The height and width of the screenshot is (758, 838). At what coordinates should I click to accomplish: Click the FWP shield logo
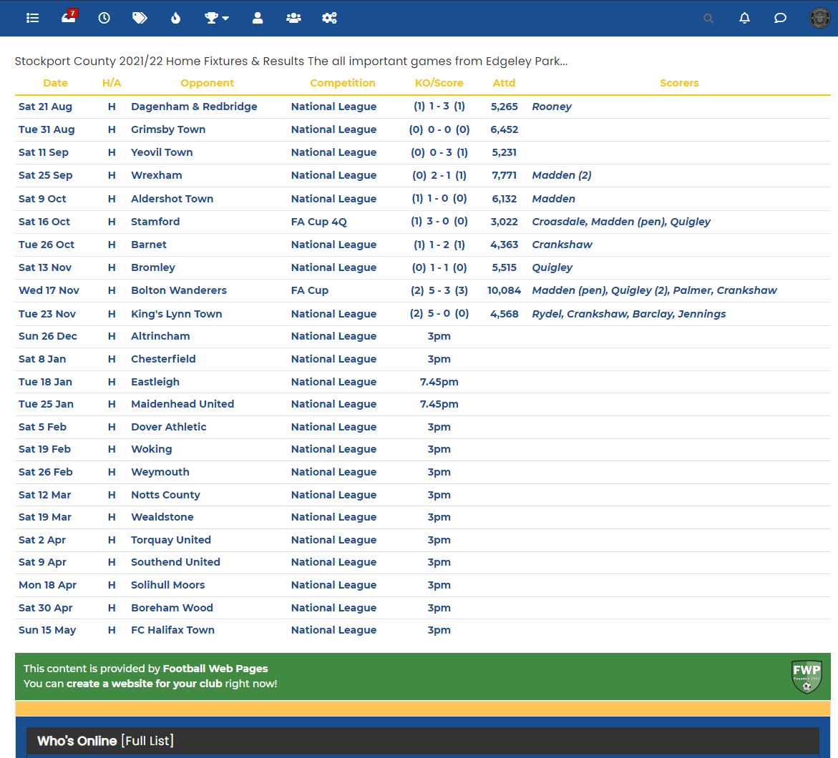click(807, 676)
